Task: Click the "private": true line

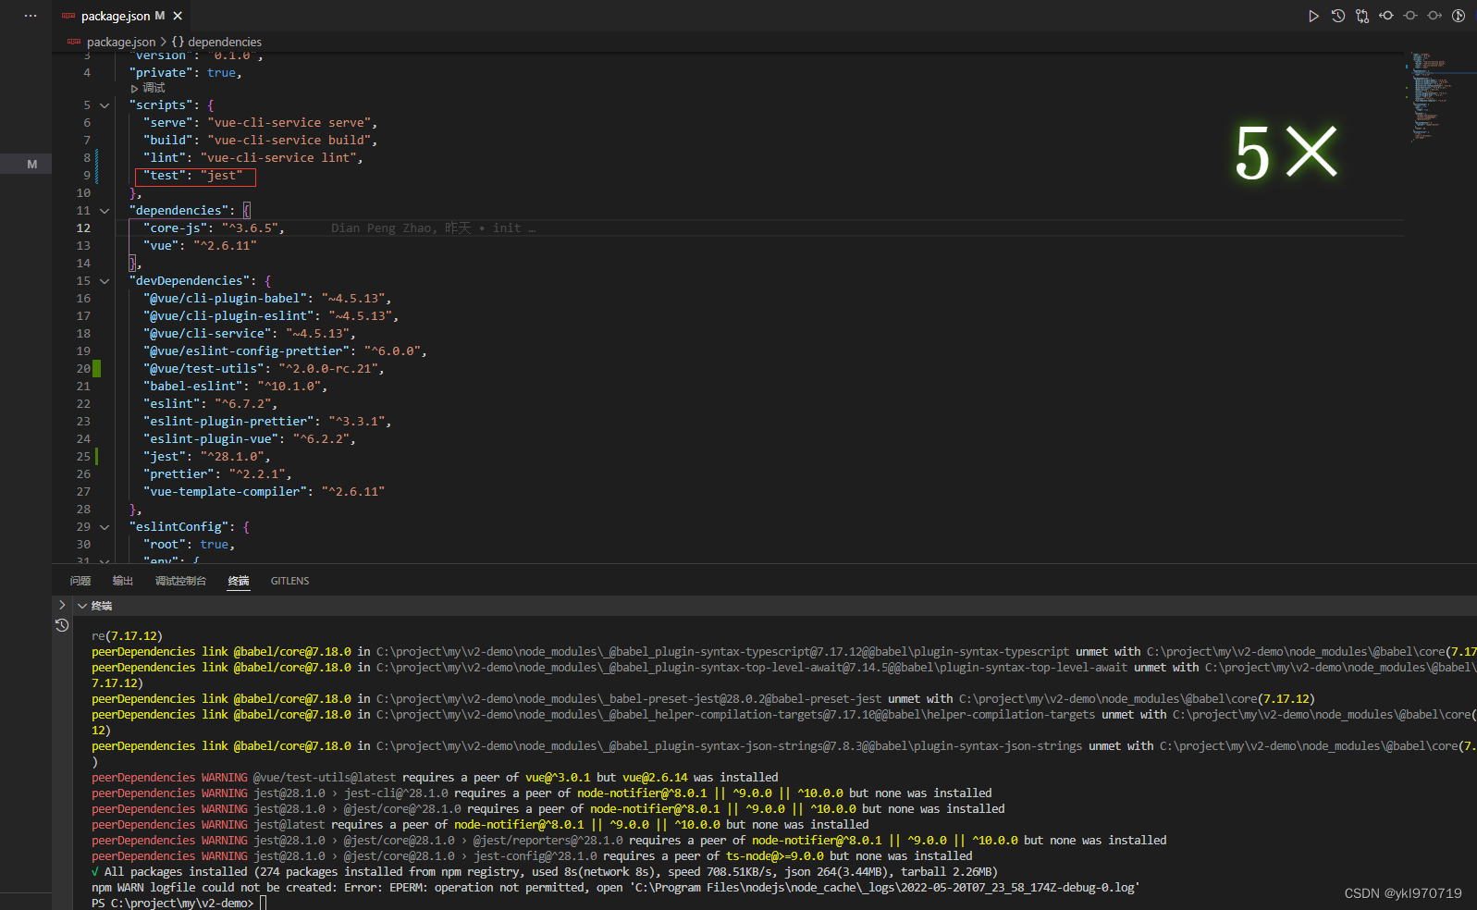Action: 186,73
